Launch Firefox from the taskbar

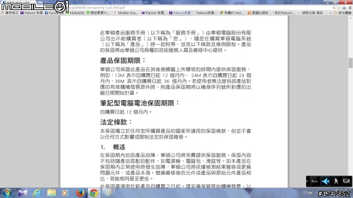80,193
